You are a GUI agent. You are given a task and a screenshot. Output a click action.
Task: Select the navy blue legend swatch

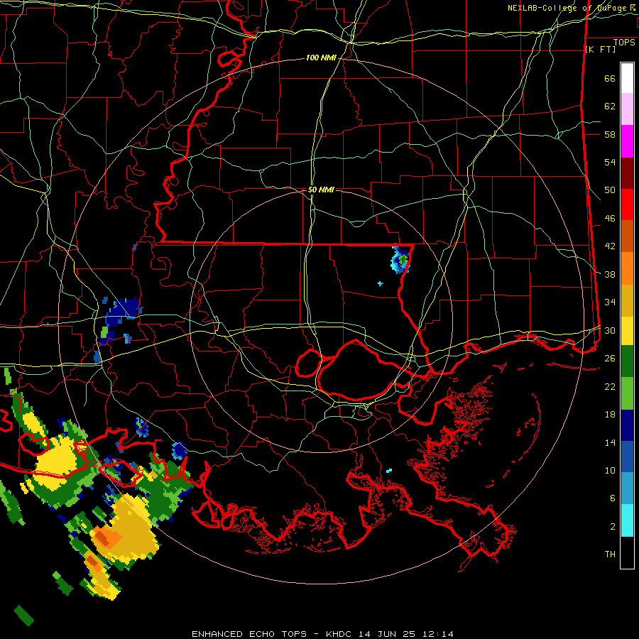point(627,425)
